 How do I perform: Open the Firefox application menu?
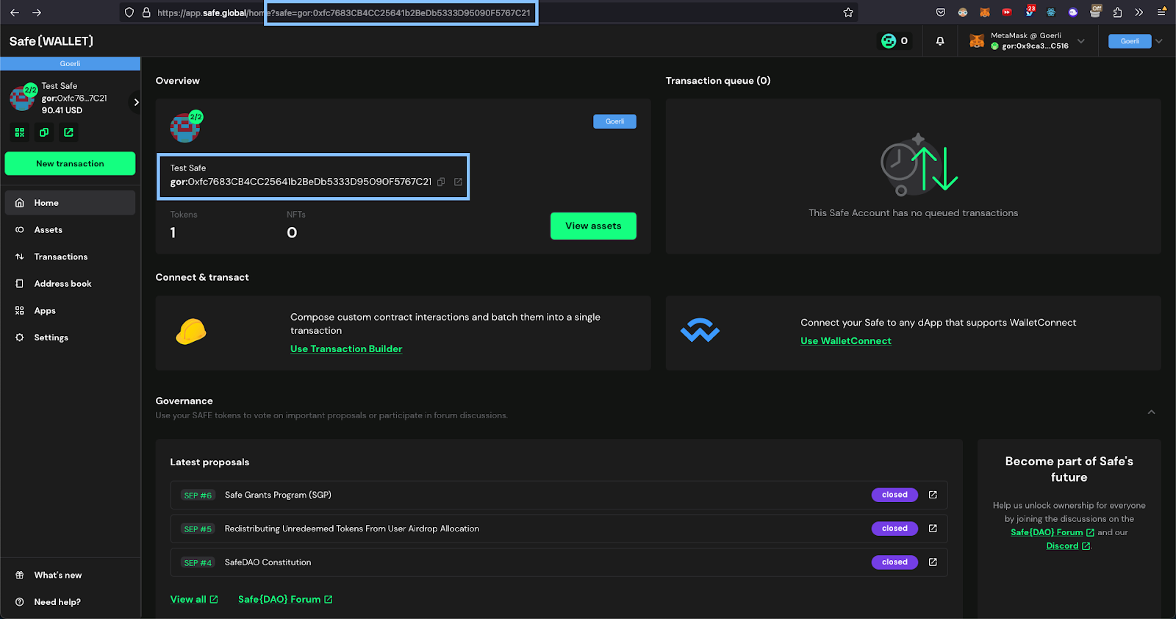point(1161,12)
